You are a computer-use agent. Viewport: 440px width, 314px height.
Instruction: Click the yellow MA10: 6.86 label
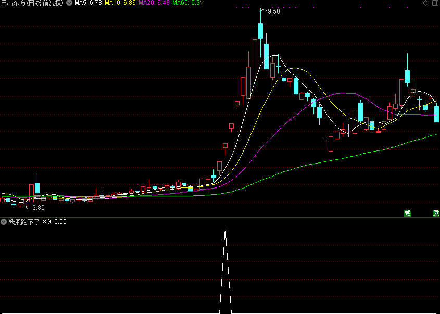(120, 3)
